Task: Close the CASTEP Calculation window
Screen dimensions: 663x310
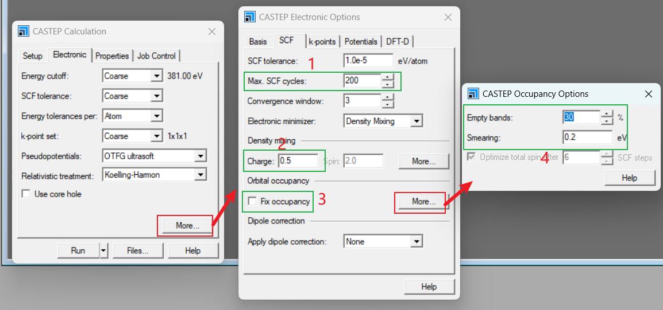Action: click(212, 31)
